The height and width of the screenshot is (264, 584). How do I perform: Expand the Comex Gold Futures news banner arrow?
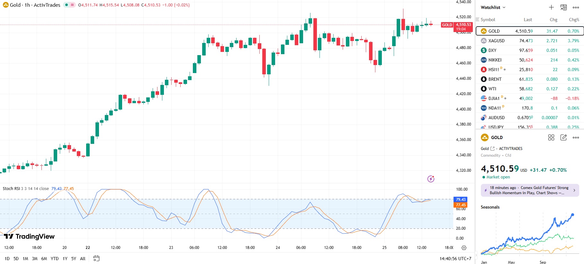[574, 190]
